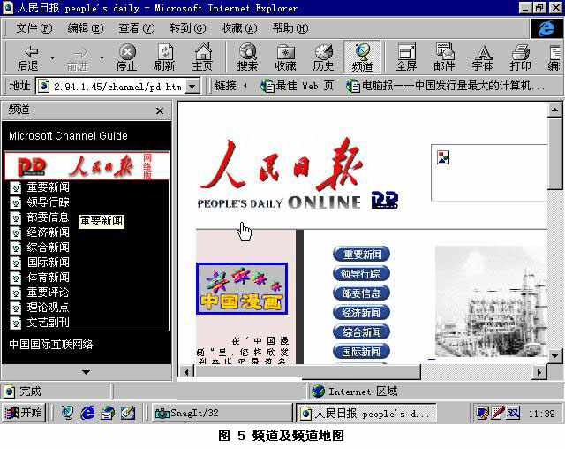Click the pen-shaped tray icon
This screenshot has height=449, width=565.
pos(498,413)
